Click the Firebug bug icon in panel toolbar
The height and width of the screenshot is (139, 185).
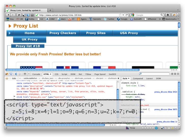tap(7, 74)
